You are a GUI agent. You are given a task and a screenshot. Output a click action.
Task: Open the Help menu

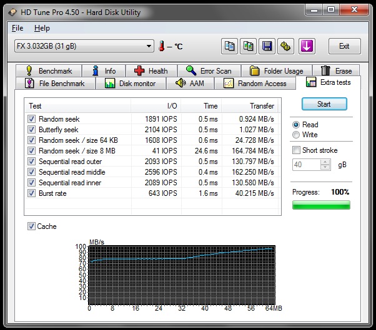coord(42,28)
